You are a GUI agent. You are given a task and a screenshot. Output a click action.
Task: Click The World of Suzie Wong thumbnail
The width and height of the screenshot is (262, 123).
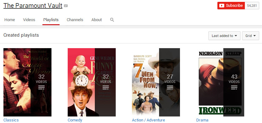point(27,82)
